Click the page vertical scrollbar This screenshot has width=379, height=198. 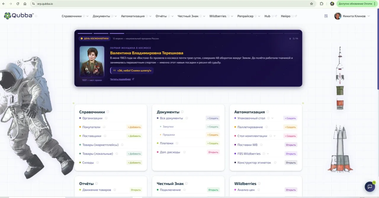click(x=378, y=49)
